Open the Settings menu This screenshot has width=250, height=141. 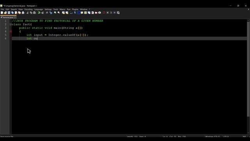(x=48, y=9)
